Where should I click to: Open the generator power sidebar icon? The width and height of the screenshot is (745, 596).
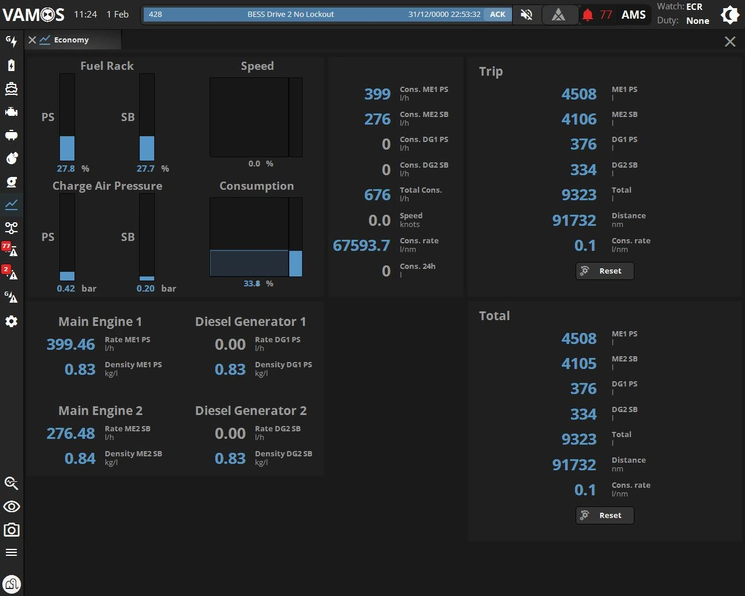point(11,41)
